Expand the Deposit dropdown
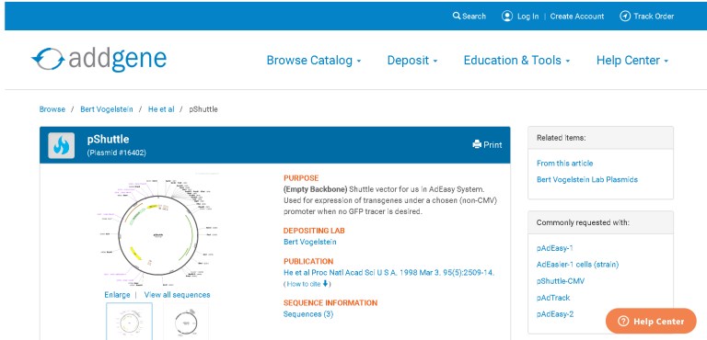This screenshot has width=707, height=340. click(412, 61)
